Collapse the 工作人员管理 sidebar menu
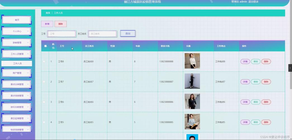This screenshot has width=292, height=140. pos(17,54)
